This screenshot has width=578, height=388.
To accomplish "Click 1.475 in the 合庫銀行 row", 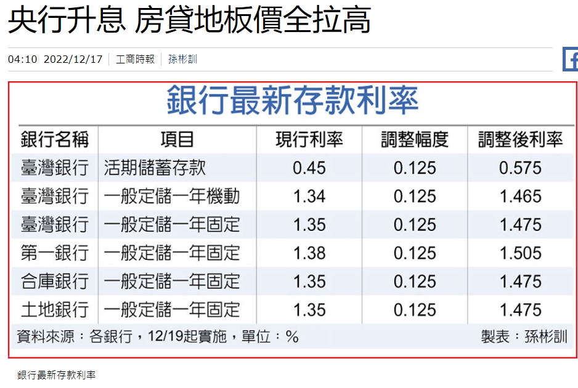I will tap(521, 281).
